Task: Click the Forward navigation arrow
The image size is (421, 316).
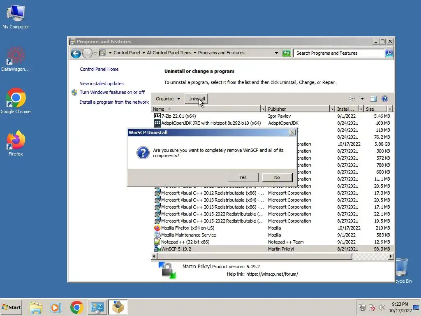Action: tap(87, 53)
